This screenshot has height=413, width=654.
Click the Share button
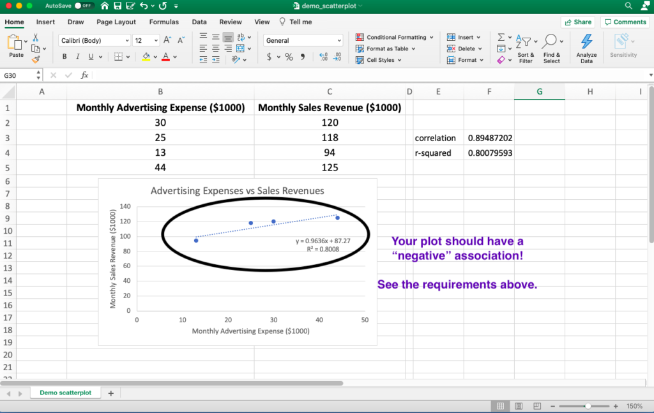[577, 21]
